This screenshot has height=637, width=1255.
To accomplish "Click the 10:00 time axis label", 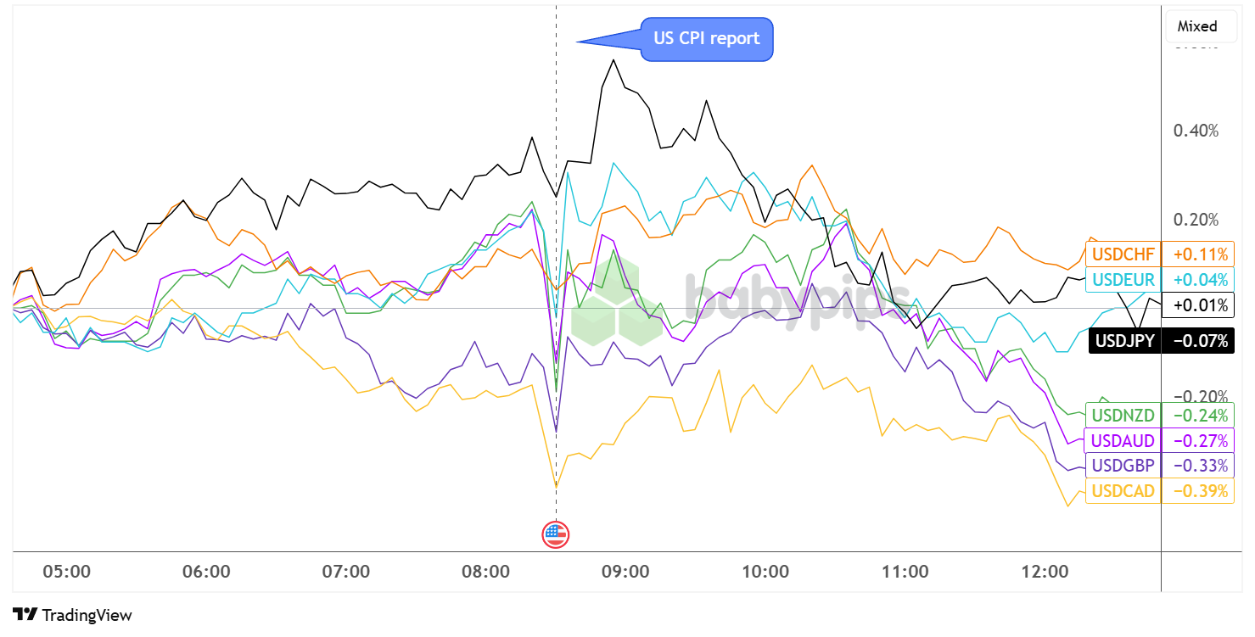I will [765, 572].
